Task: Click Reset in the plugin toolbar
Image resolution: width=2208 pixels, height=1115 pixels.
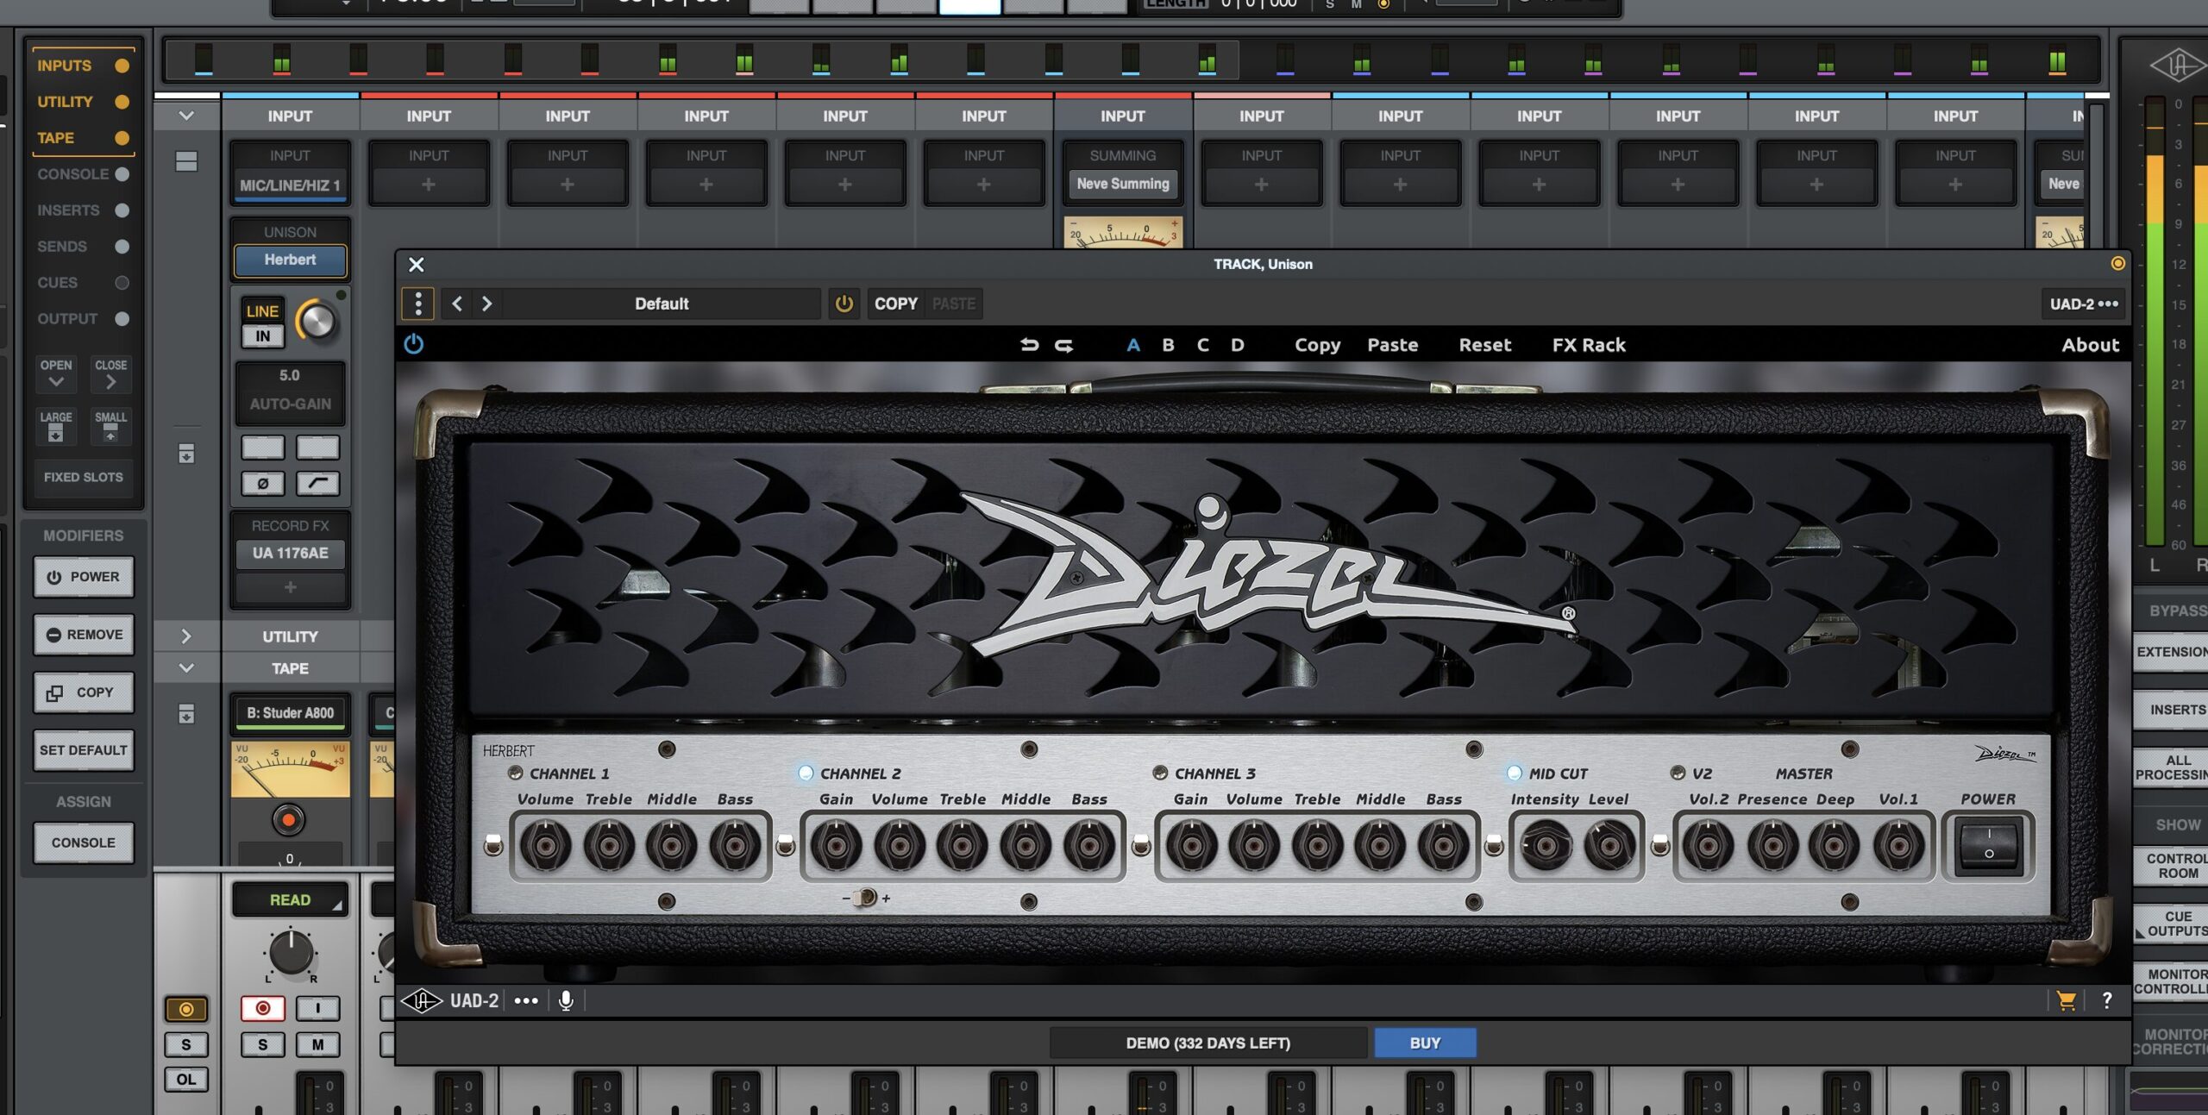Action: pos(1484,345)
